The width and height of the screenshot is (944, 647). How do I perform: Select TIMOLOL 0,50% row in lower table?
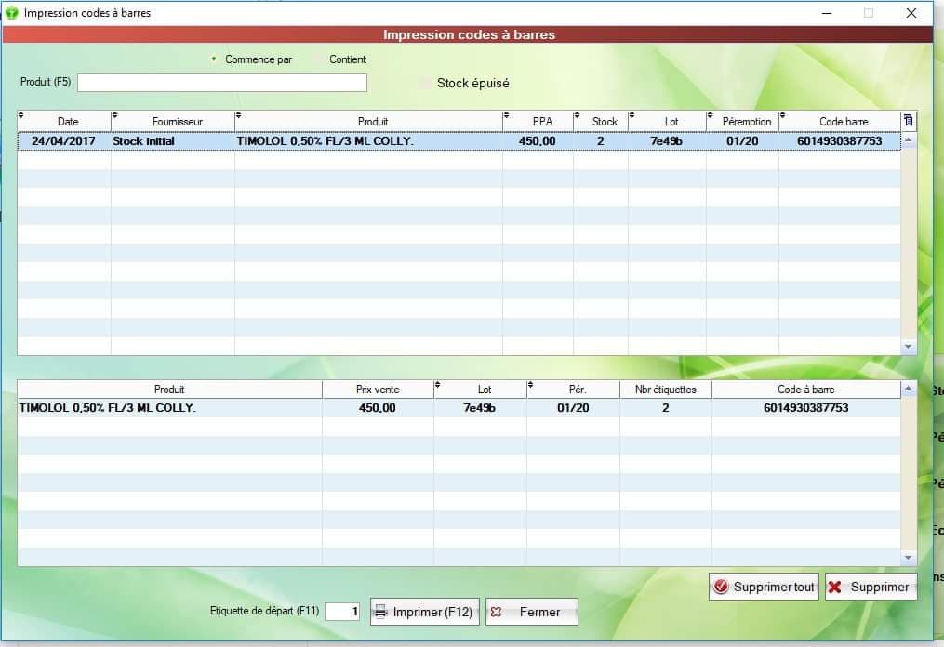[x=459, y=407]
